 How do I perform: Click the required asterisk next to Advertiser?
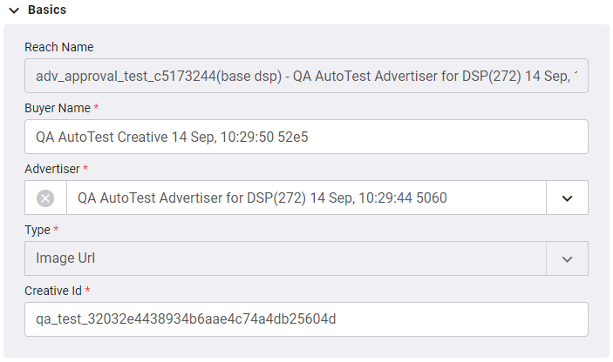tap(85, 167)
